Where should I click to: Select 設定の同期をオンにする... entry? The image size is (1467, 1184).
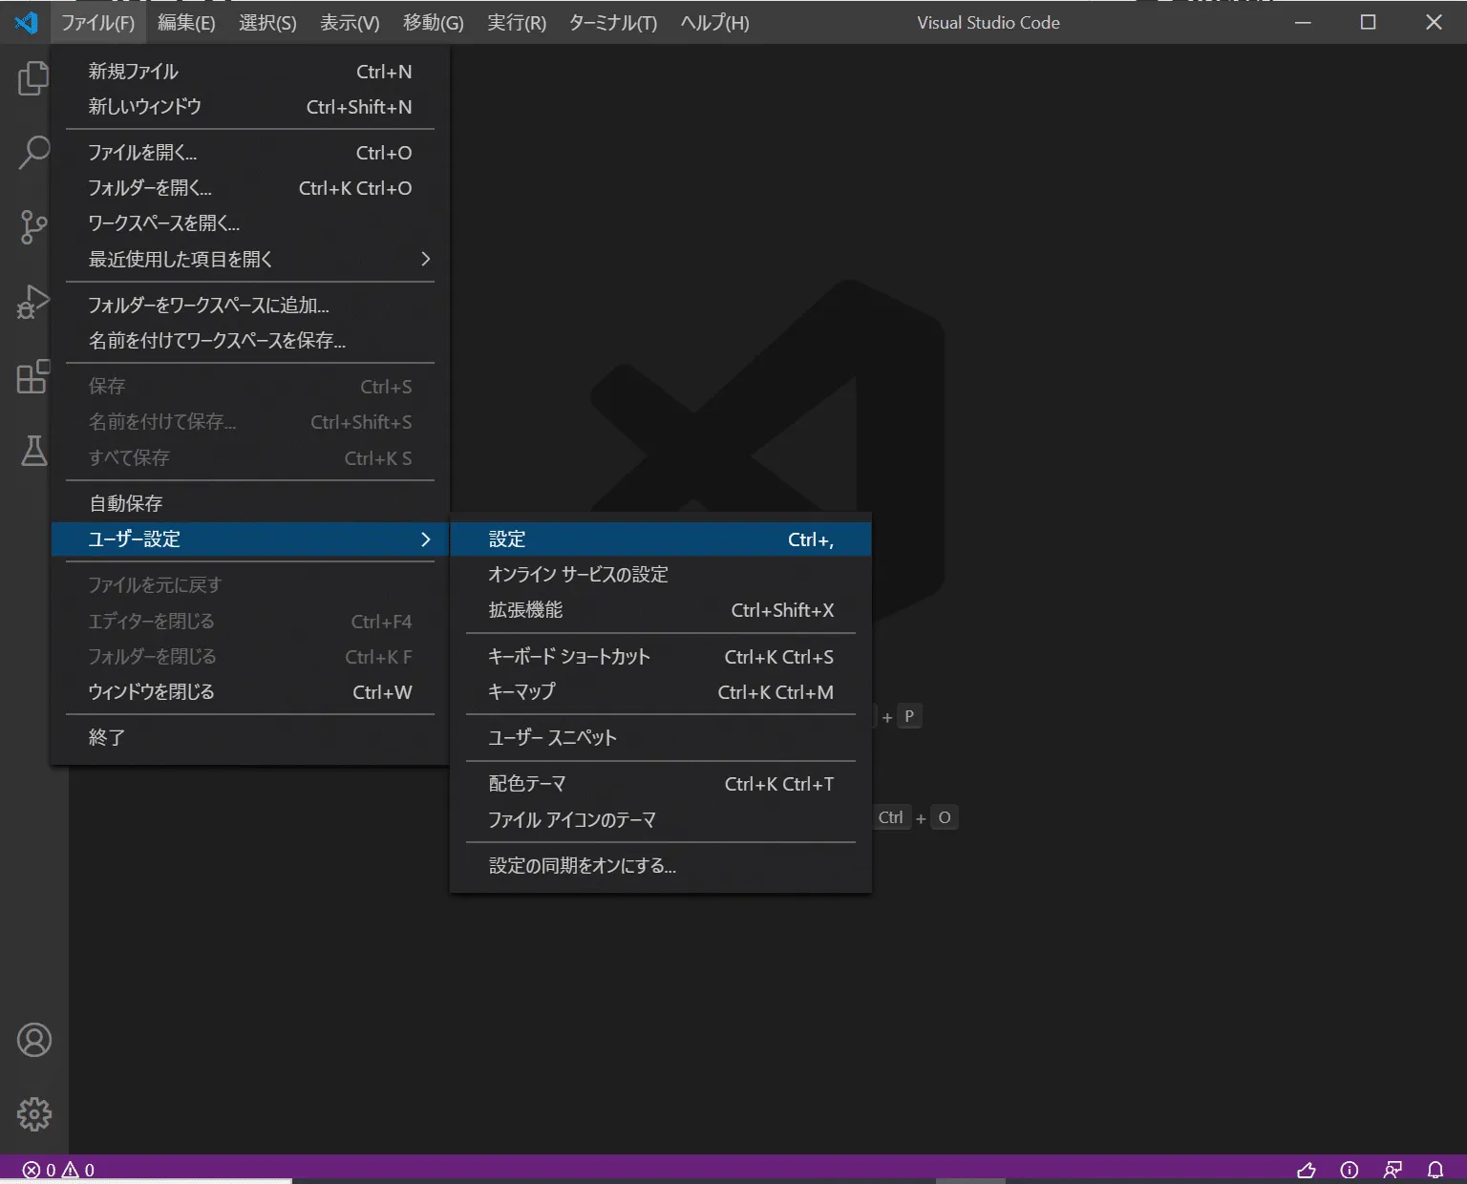tap(661, 866)
